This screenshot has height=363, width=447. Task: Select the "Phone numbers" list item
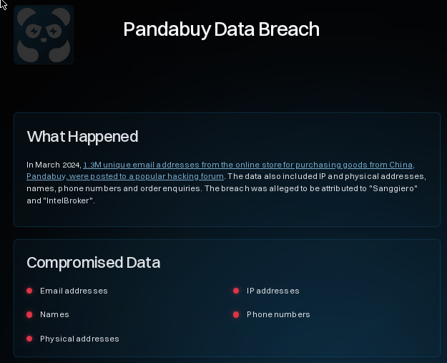(x=278, y=314)
